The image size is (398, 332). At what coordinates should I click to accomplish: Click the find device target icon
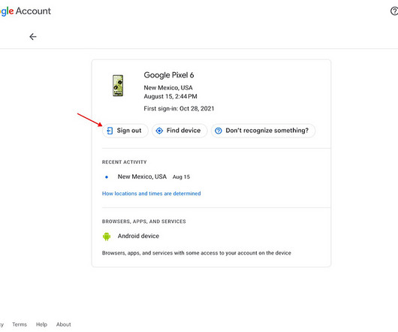coord(159,131)
